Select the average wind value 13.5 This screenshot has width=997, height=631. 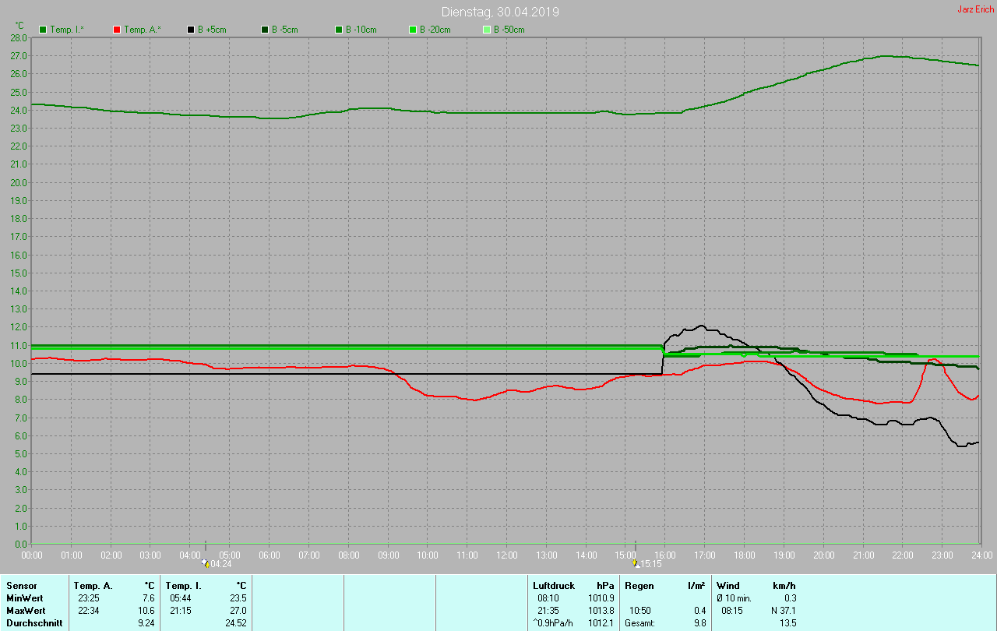787,623
